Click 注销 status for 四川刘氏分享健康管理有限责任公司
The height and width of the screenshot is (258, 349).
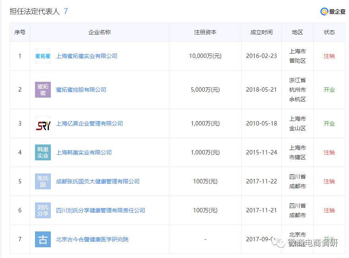(x=329, y=210)
